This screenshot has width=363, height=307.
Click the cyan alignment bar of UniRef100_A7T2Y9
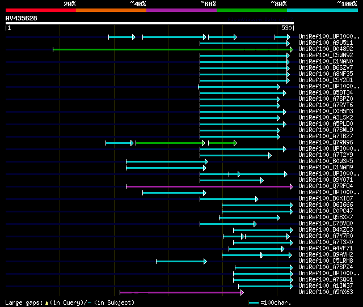[236, 156]
